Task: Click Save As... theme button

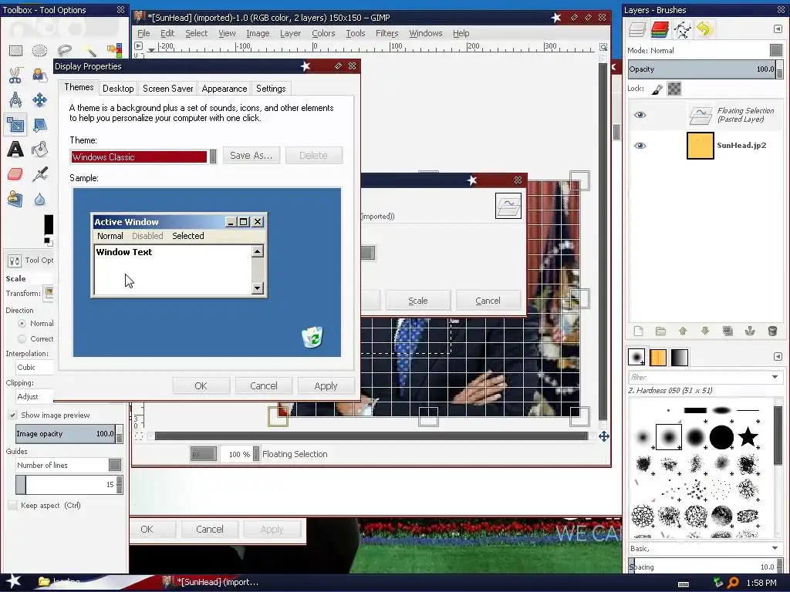Action: click(x=252, y=156)
